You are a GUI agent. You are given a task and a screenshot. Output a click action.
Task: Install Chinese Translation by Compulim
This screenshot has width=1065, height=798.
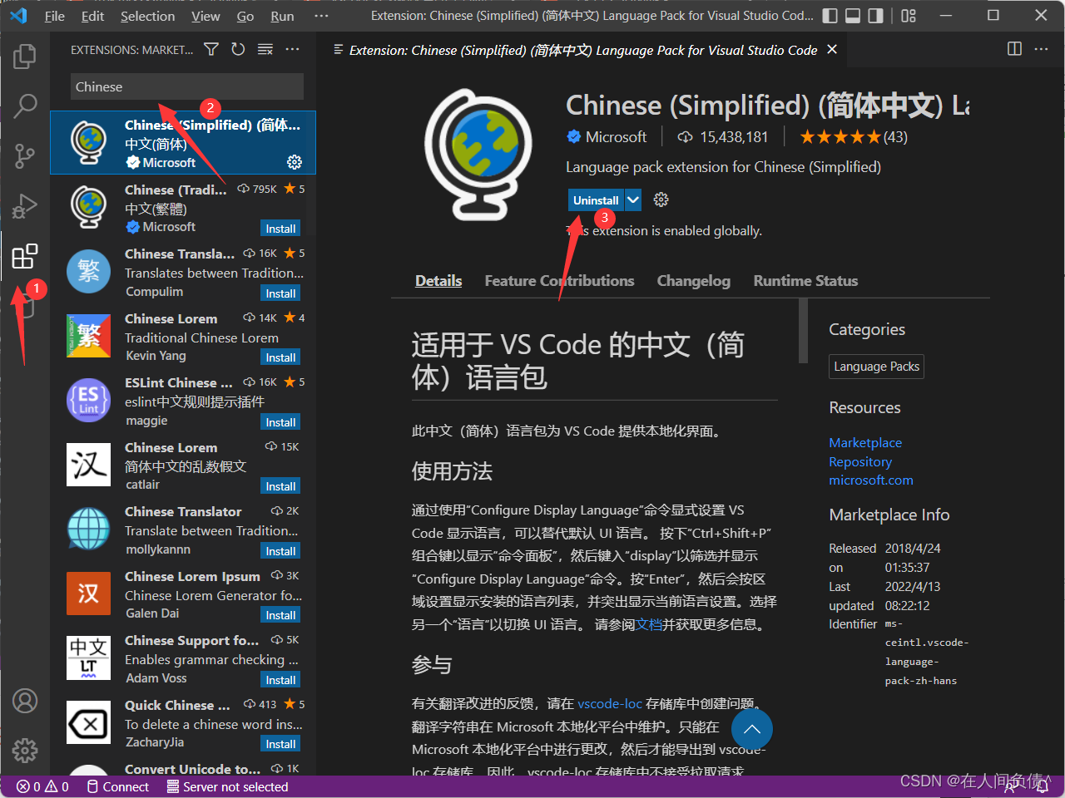[280, 293]
